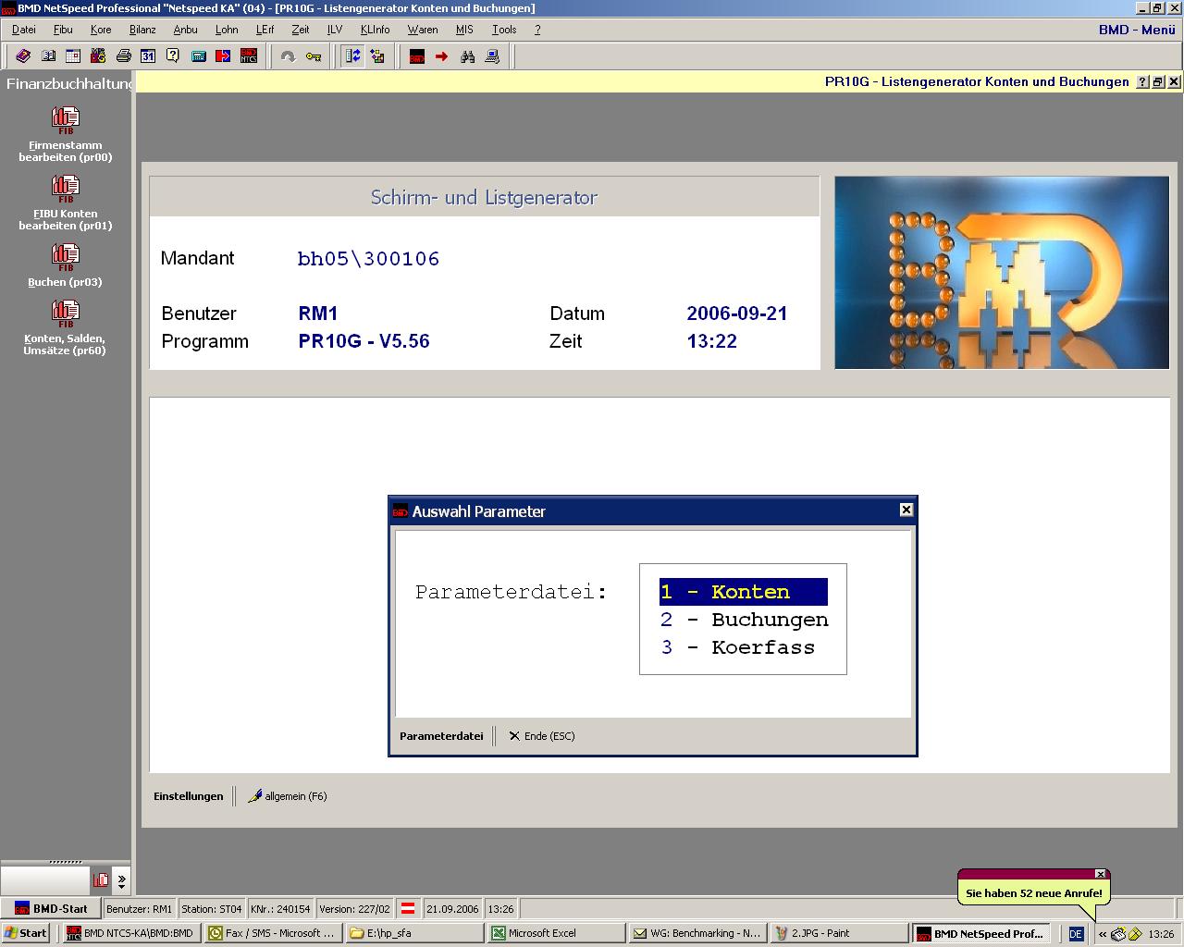Click the calendar 31 toolbar icon
The height and width of the screenshot is (947, 1184).
(x=148, y=56)
